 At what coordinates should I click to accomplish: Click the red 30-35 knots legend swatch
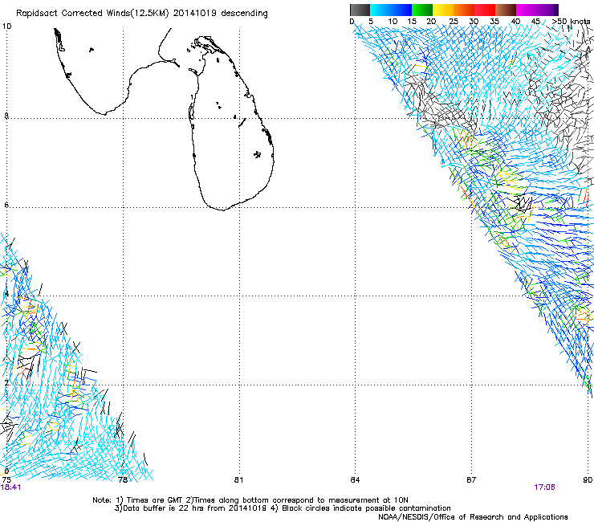(x=485, y=10)
